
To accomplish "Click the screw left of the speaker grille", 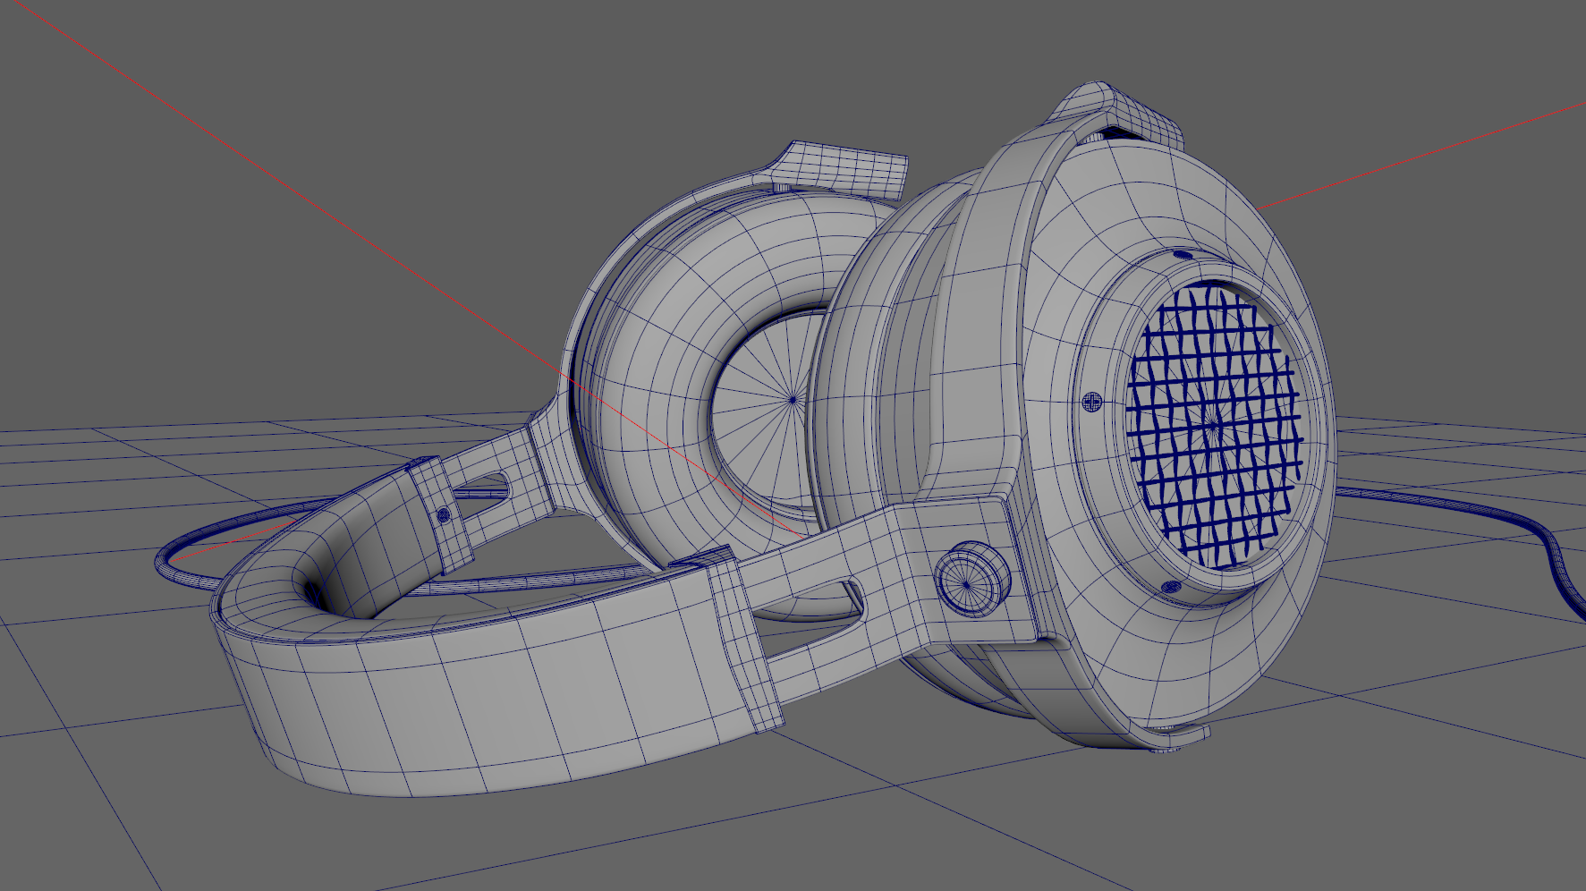I will (x=1092, y=403).
